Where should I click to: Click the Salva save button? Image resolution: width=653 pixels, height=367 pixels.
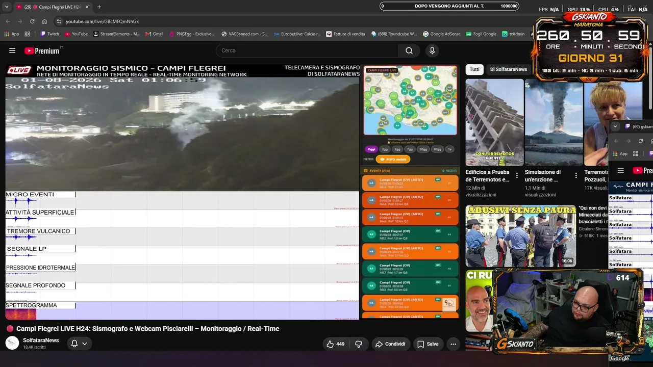(428, 344)
